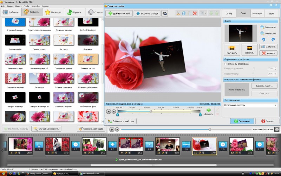Click the green plus Добавить keyframe button

coord(208,112)
